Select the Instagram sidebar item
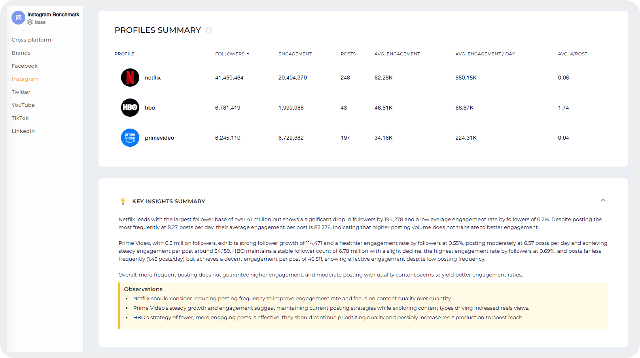 pos(25,79)
